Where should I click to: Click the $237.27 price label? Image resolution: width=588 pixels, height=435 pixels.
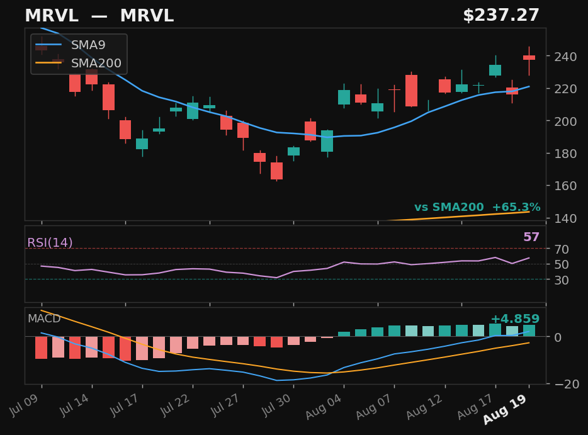click(501, 15)
